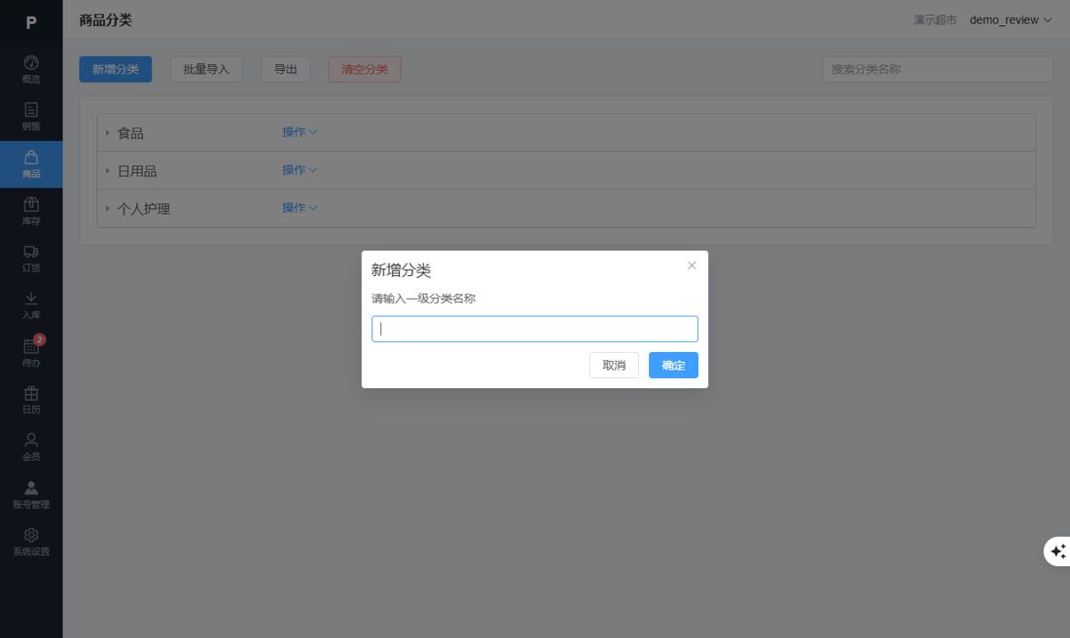
Task: Click the 取消 cancel button in dialog
Action: (x=614, y=365)
